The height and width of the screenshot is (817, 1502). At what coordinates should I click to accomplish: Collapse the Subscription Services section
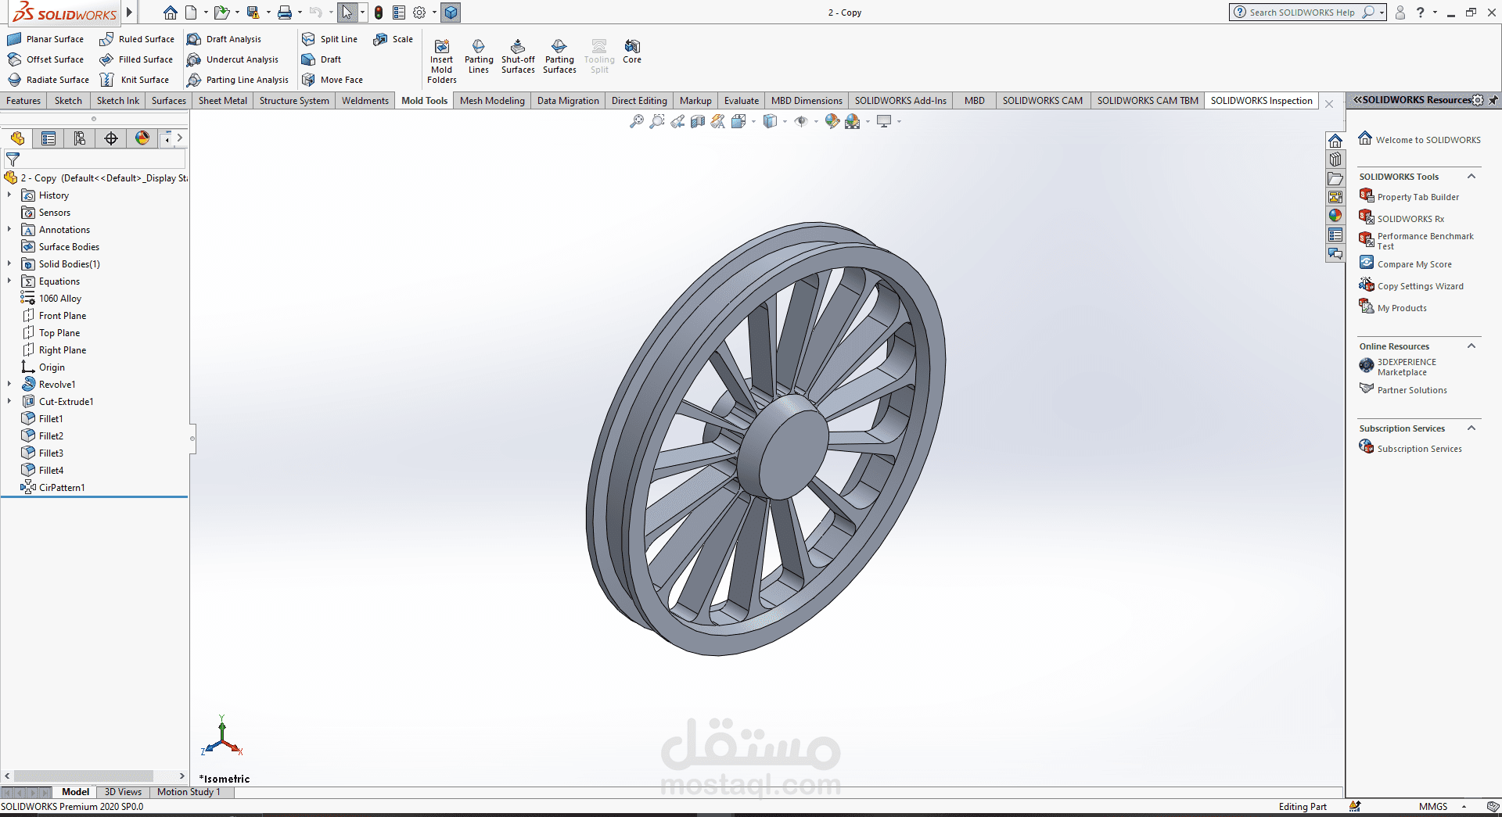coord(1471,428)
